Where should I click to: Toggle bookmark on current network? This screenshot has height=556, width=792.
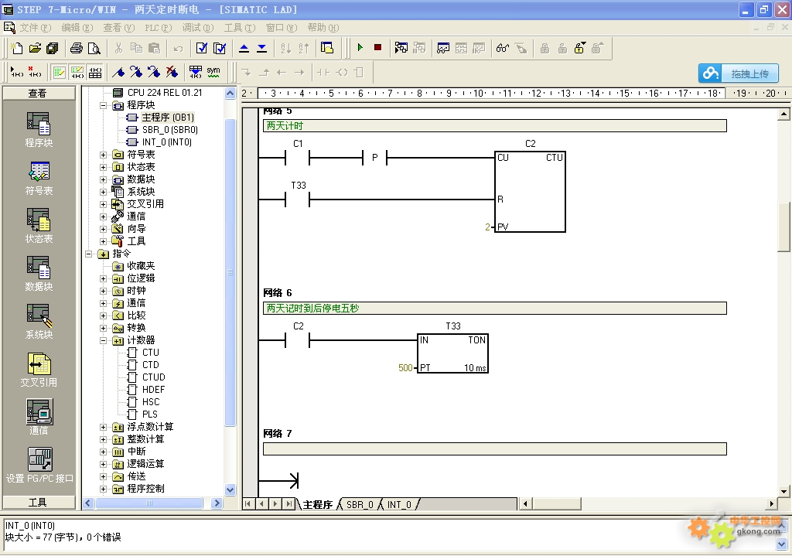coord(118,72)
